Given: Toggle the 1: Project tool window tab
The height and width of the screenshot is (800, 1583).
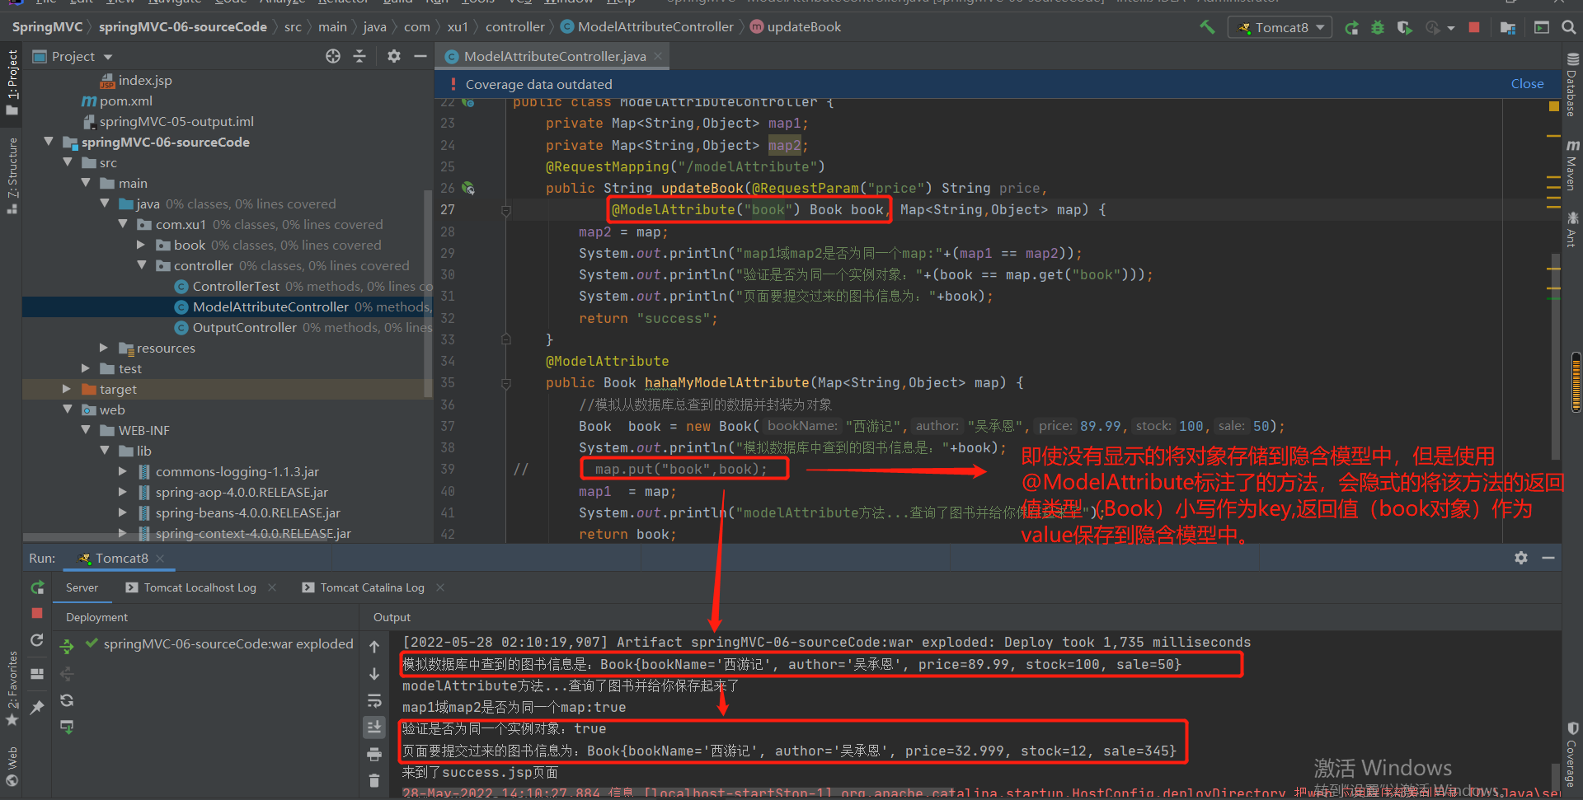Looking at the screenshot, I should [12, 82].
